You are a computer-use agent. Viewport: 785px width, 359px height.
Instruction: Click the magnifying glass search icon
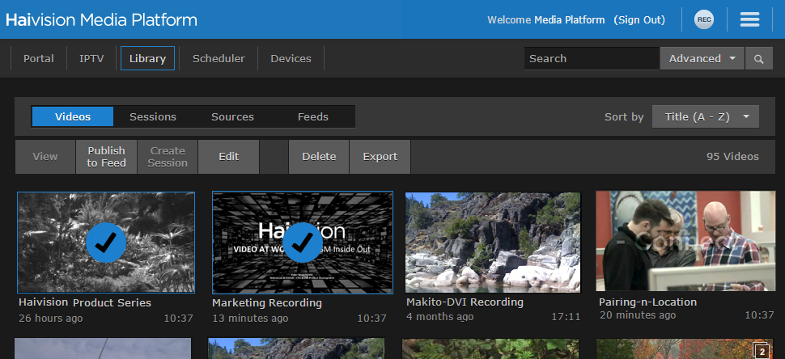coord(758,58)
